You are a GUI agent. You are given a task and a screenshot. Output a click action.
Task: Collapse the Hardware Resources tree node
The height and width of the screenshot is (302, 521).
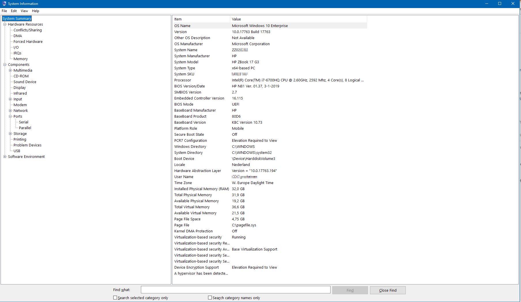pos(5,24)
